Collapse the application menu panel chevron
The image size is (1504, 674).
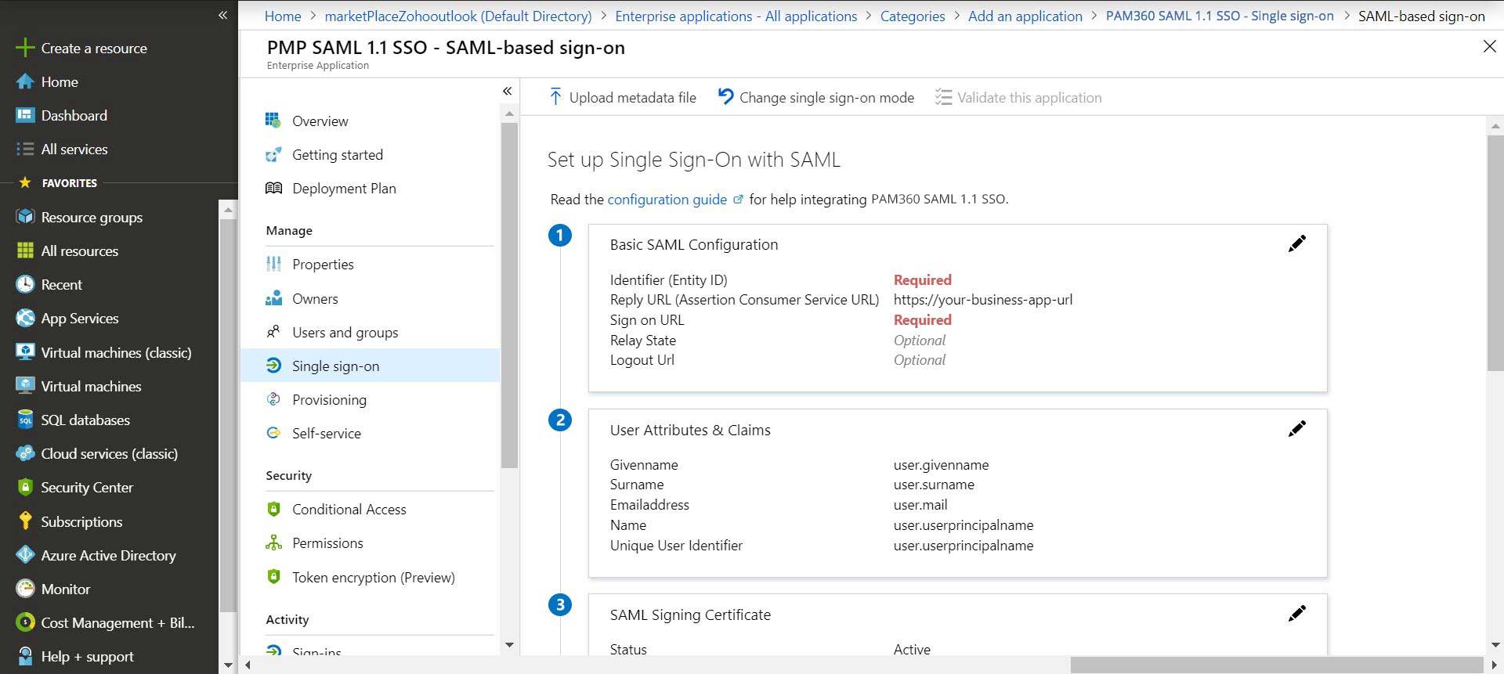tap(507, 92)
